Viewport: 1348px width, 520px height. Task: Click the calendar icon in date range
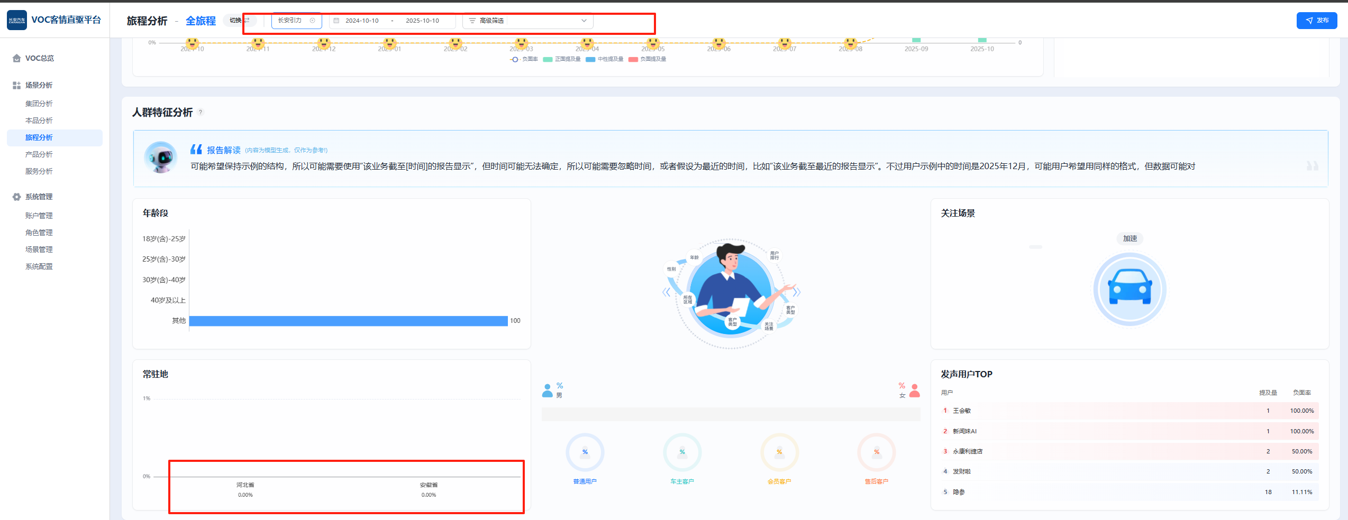pyautogui.click(x=336, y=21)
